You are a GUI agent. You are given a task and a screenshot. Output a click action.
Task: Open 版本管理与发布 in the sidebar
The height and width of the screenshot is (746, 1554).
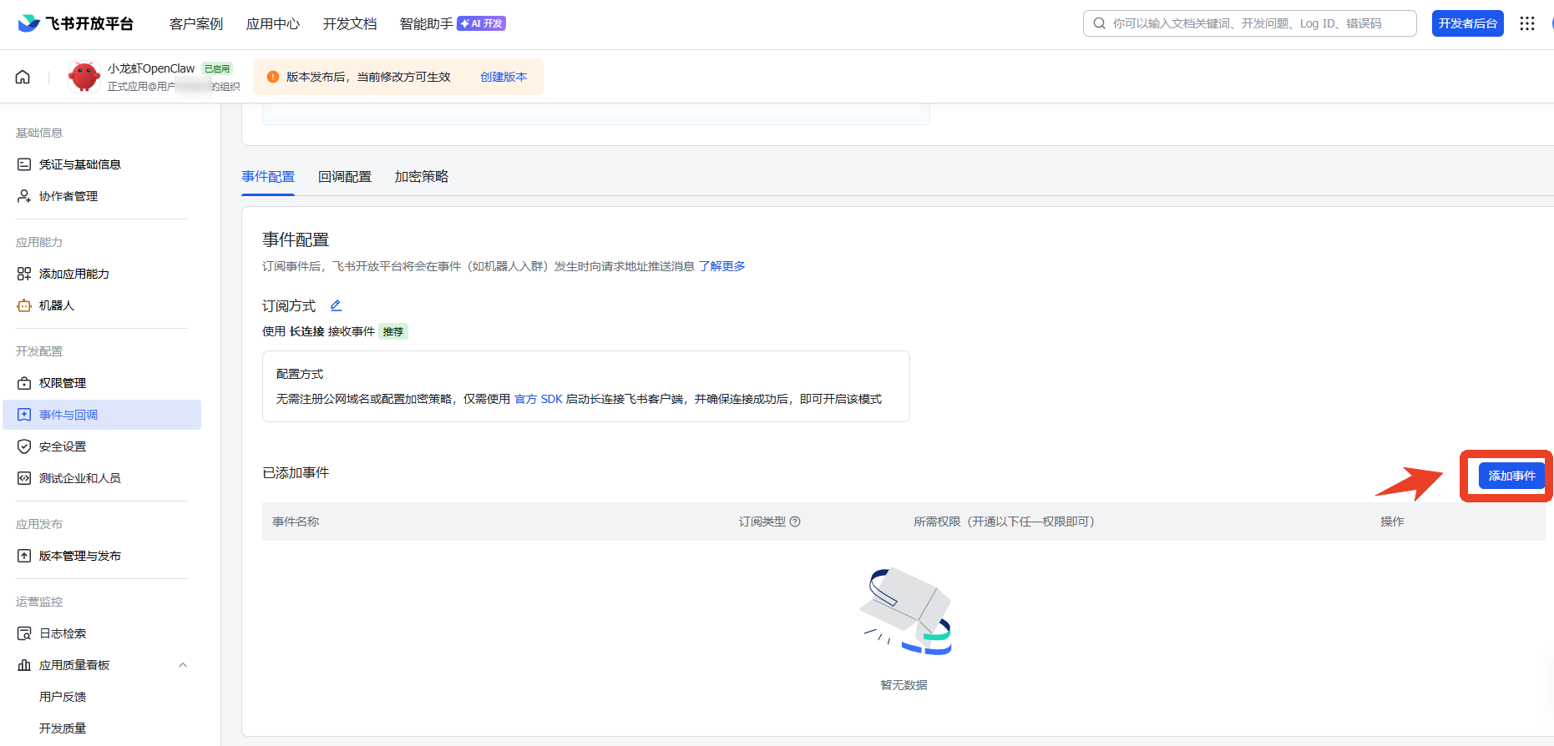[80, 556]
